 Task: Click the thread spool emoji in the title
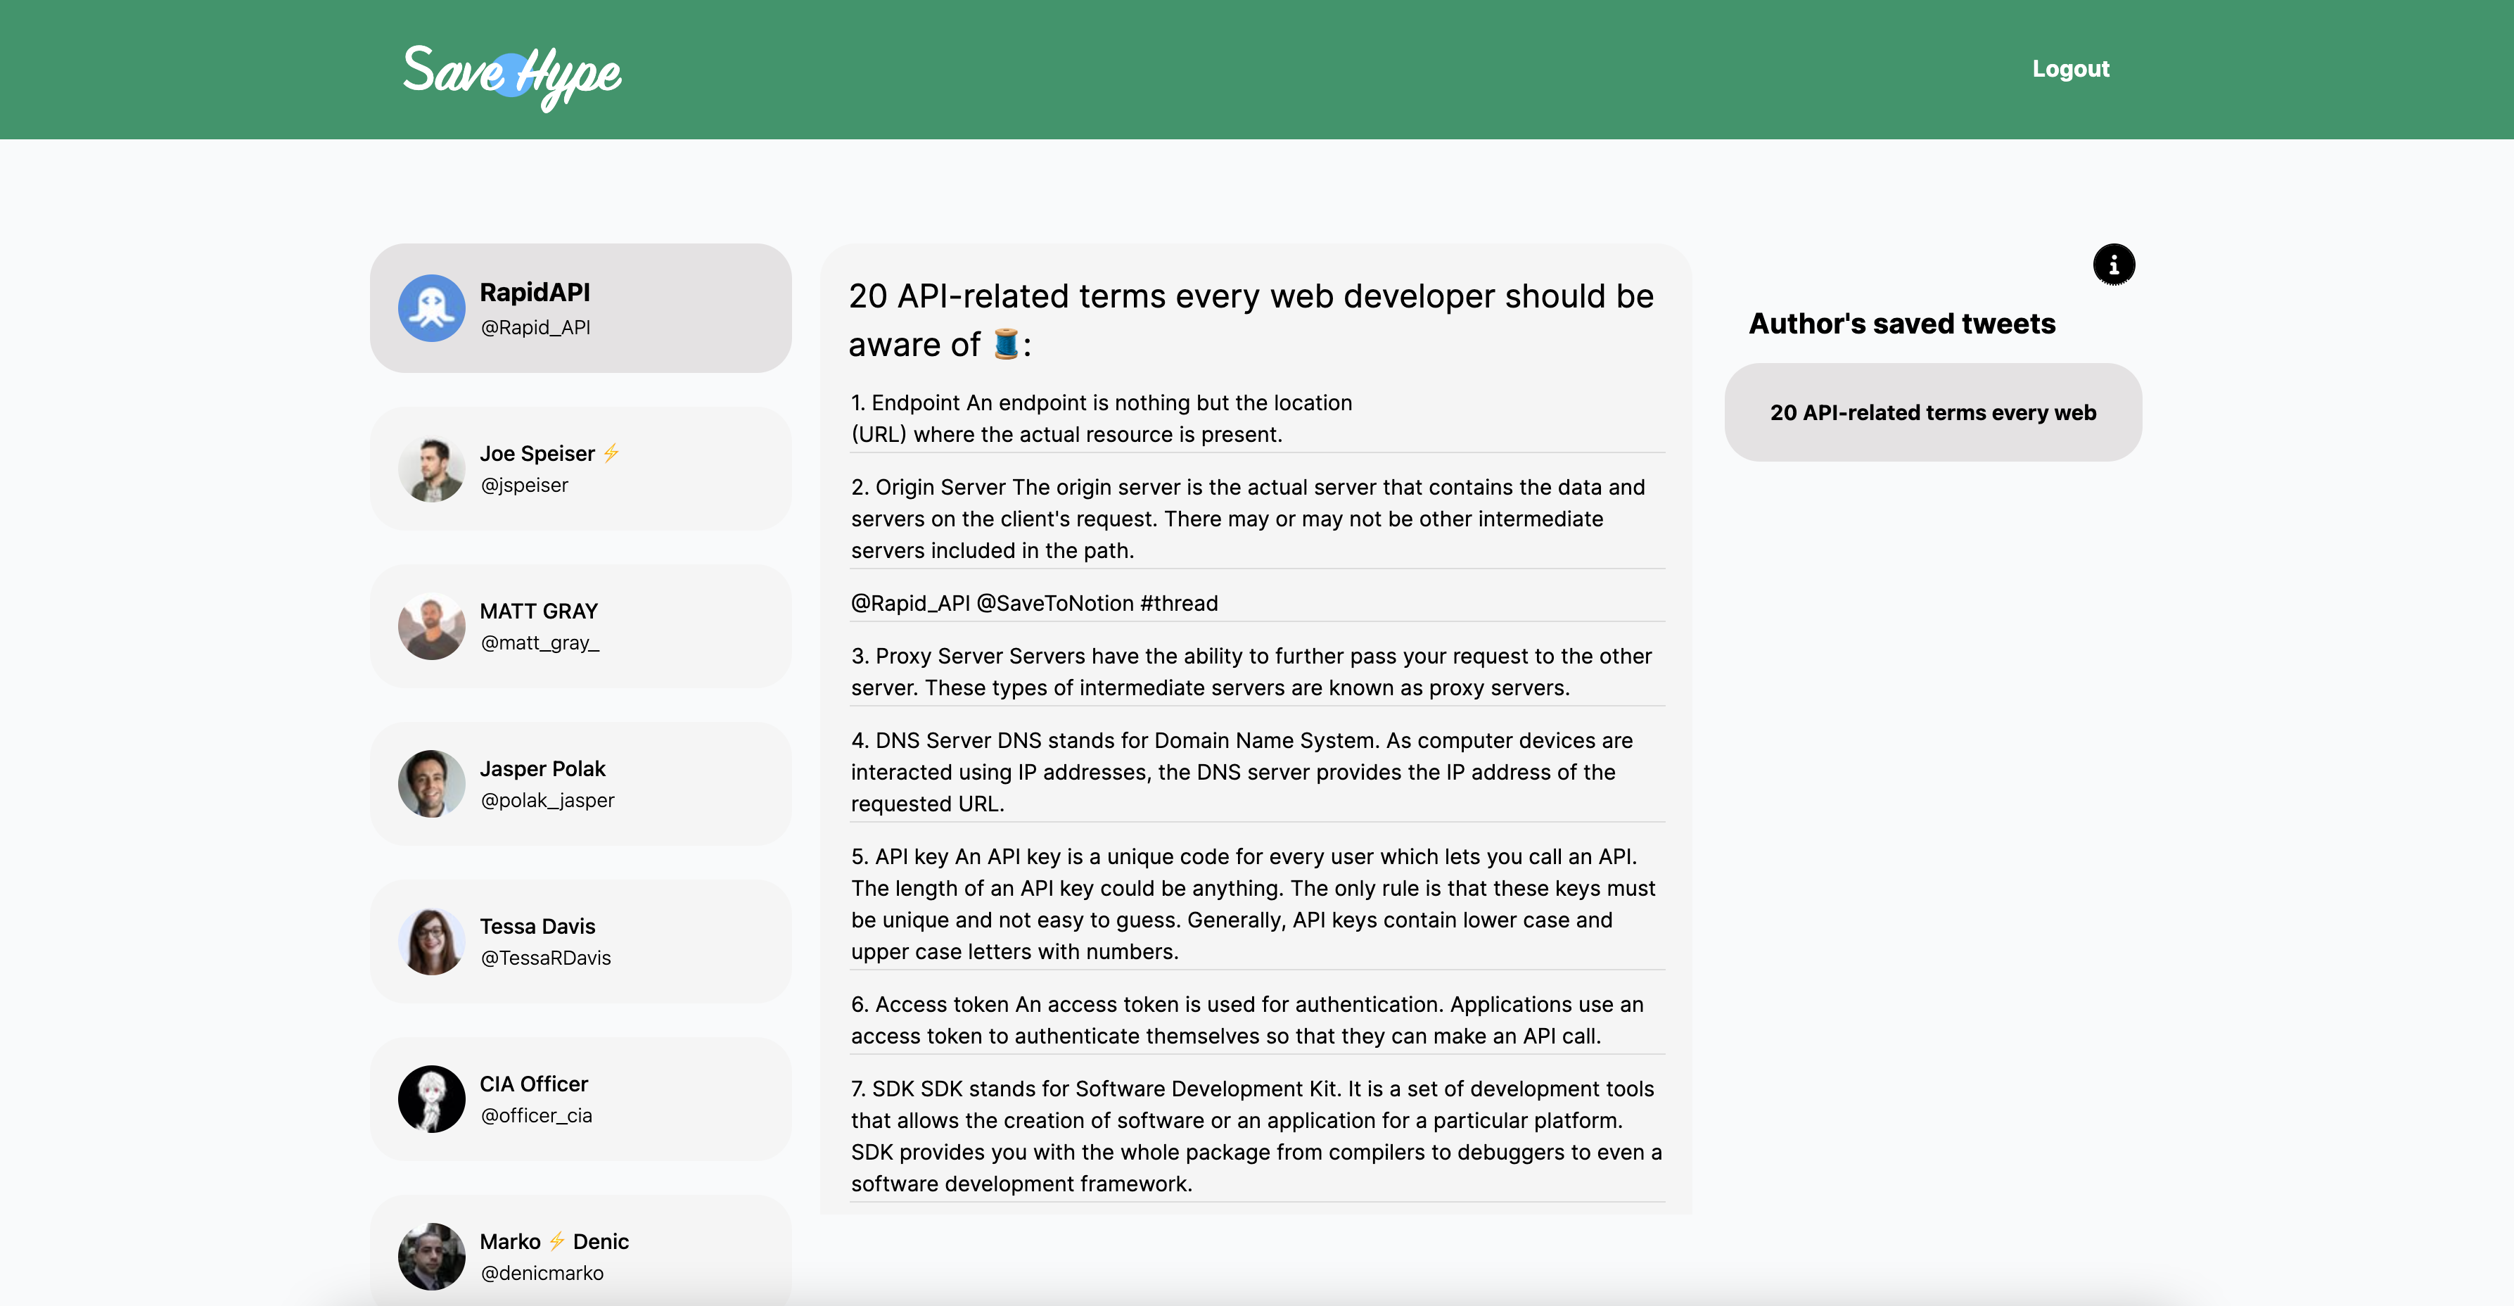pyautogui.click(x=1005, y=345)
